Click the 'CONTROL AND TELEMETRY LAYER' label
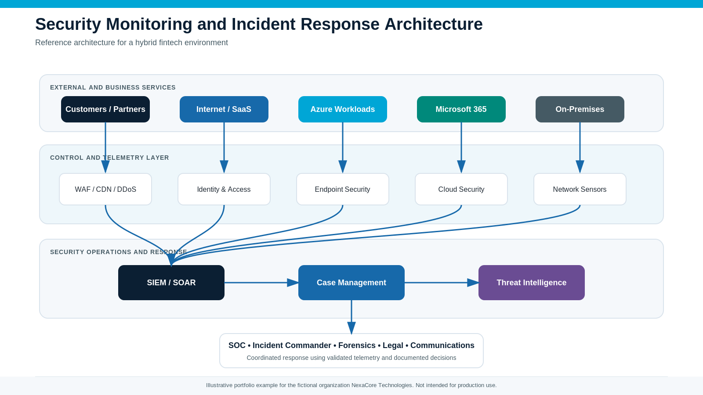 tap(109, 158)
